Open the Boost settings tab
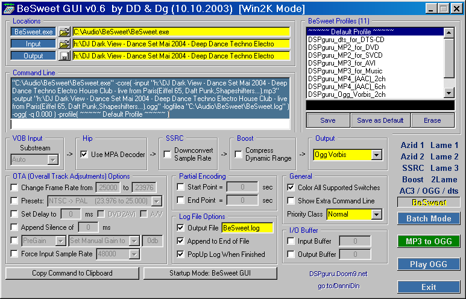 [x=413, y=179]
